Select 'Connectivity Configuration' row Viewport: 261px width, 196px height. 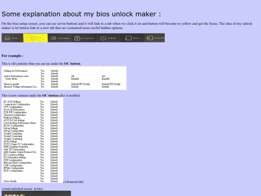32,105
